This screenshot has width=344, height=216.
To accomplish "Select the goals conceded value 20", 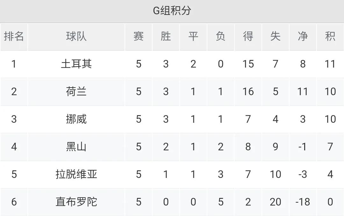I will 275,202.
